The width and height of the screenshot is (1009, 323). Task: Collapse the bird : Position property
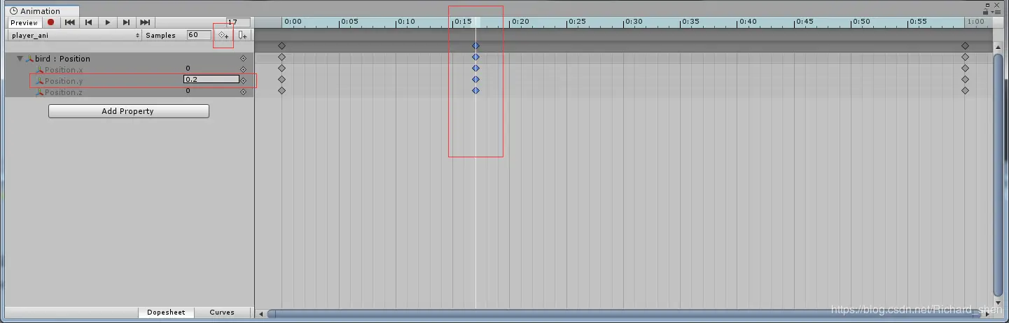coord(20,59)
